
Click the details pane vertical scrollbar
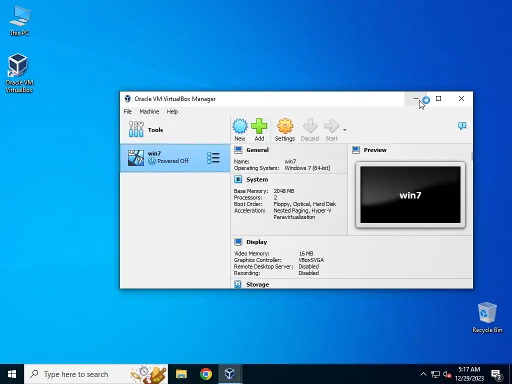pos(472,156)
